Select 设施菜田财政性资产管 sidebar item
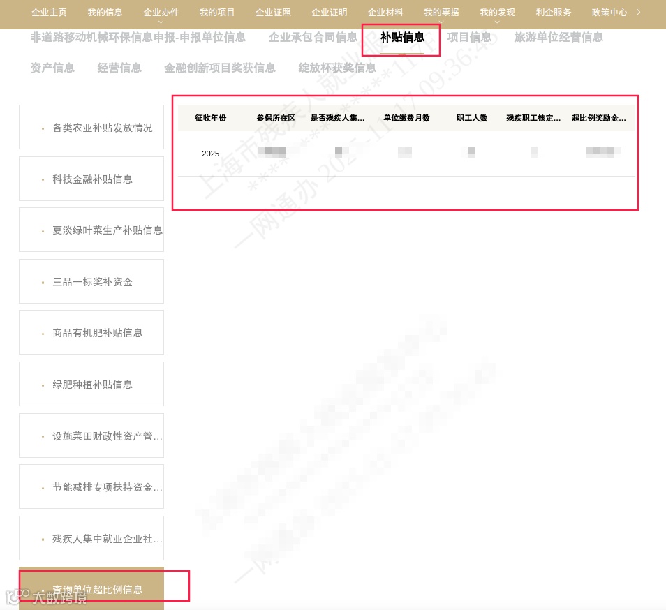The height and width of the screenshot is (610, 666). tap(91, 436)
